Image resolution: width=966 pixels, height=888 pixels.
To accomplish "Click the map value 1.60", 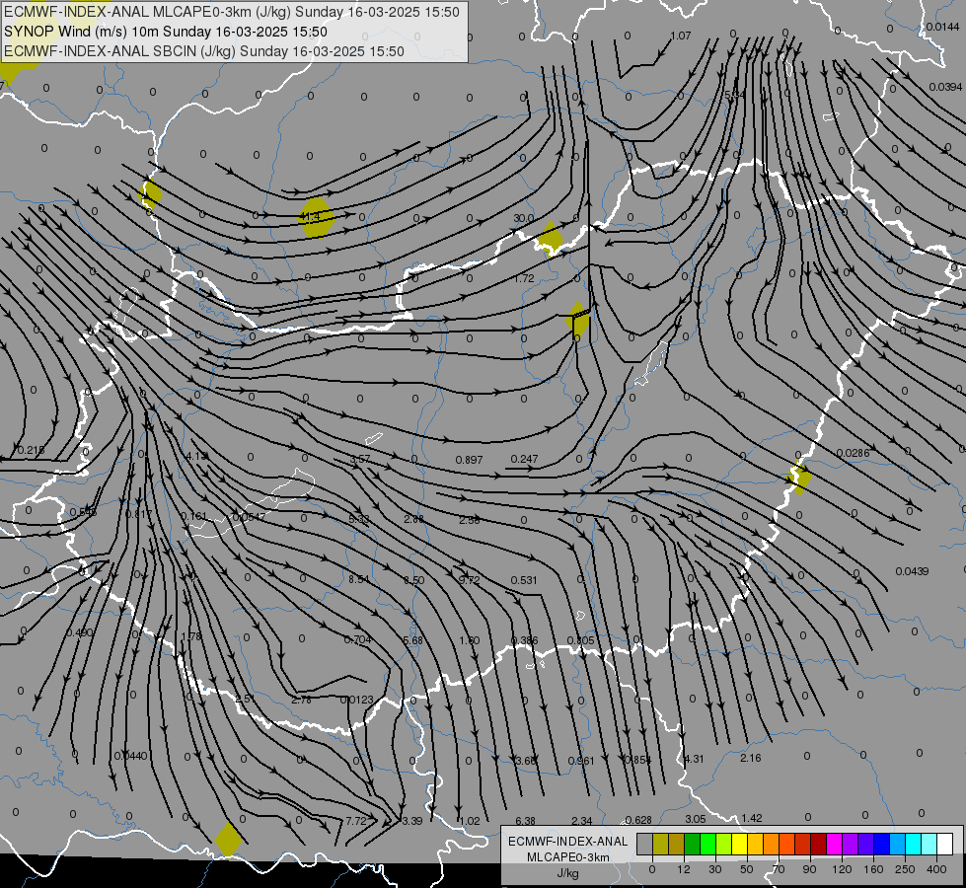I will coord(469,640).
